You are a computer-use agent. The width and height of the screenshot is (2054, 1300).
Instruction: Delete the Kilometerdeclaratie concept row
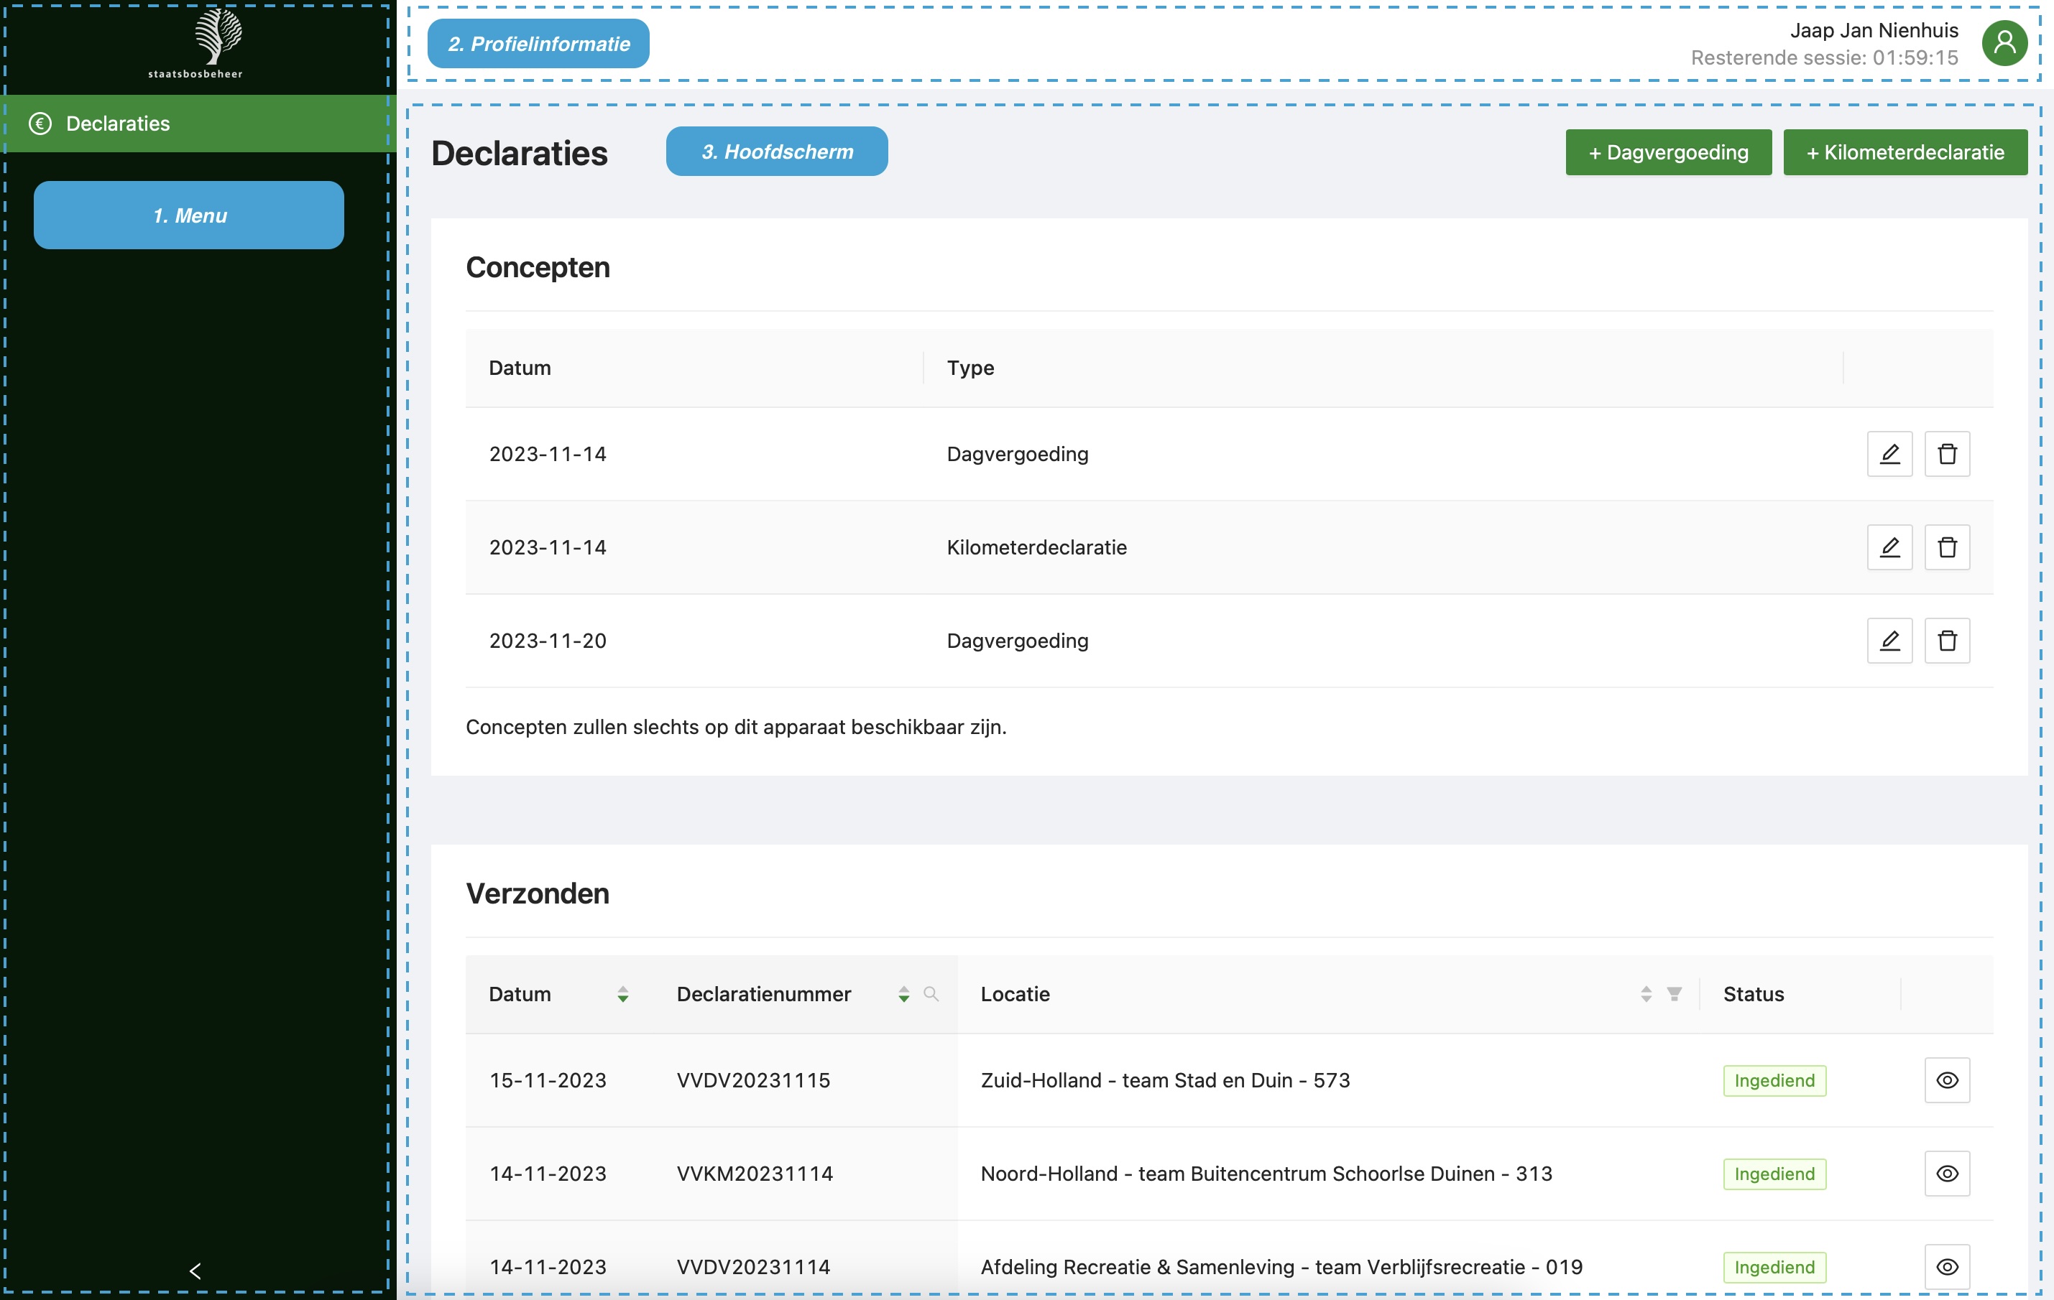[x=1946, y=547]
